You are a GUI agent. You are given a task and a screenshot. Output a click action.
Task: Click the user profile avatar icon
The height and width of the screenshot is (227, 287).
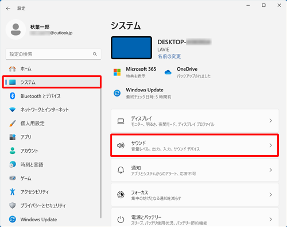15,29
